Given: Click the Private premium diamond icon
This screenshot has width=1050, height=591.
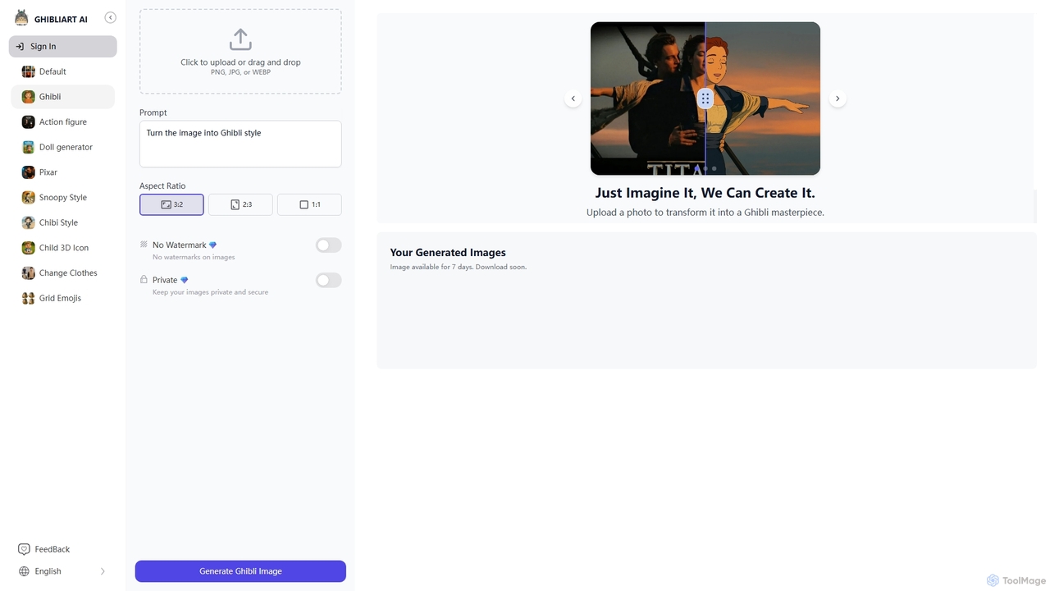Looking at the screenshot, I should click(x=185, y=280).
